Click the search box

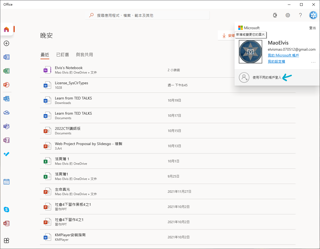coord(147,15)
